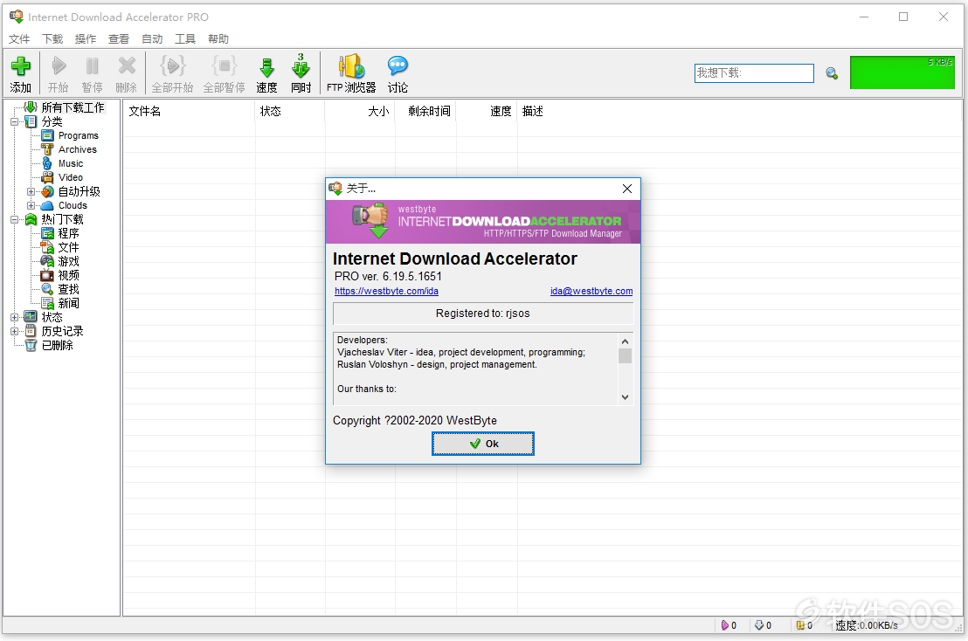This screenshot has width=968, height=641.
Task: Open the 工具 menu
Action: click(x=185, y=39)
